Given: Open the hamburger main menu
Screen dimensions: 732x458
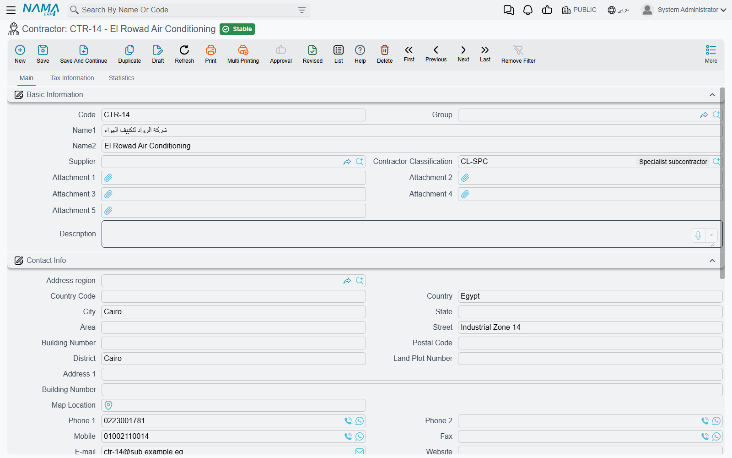Looking at the screenshot, I should pyautogui.click(x=11, y=10).
